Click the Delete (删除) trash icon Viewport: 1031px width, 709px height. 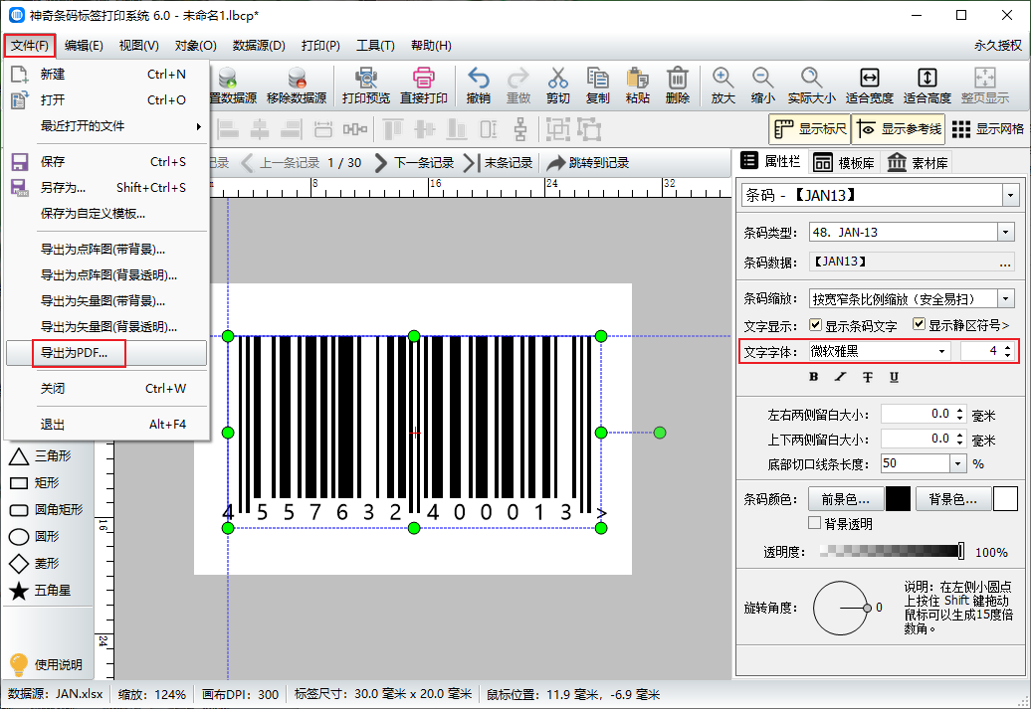point(678,79)
